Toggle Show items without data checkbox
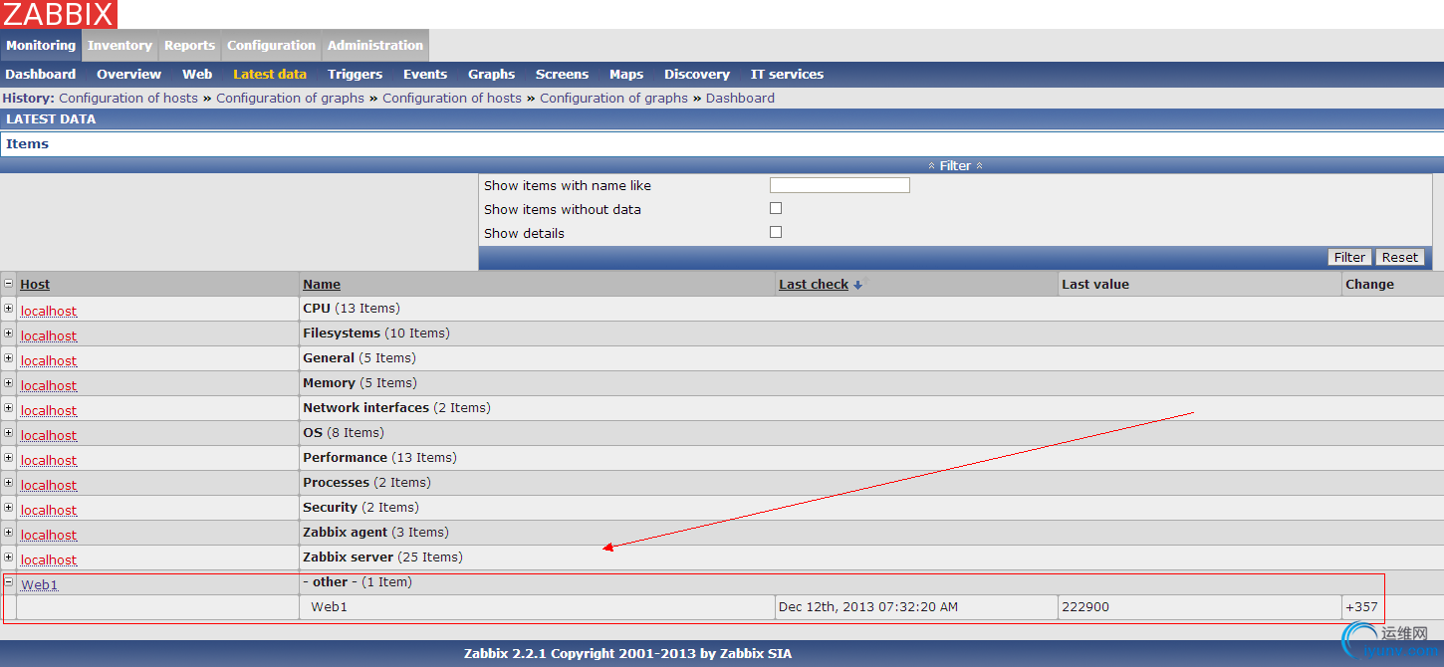Viewport: 1444px width, 667px height. coord(776,208)
